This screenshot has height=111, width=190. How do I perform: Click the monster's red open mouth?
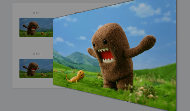pos(106,55)
